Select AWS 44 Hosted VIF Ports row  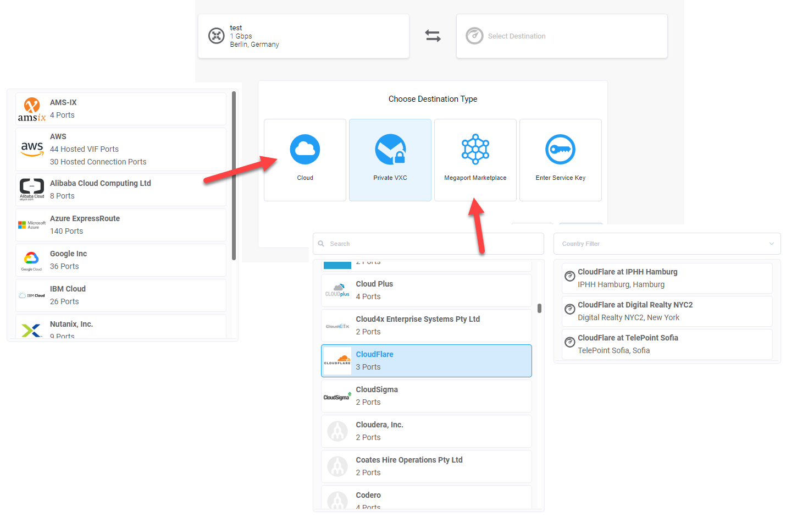coord(121,150)
